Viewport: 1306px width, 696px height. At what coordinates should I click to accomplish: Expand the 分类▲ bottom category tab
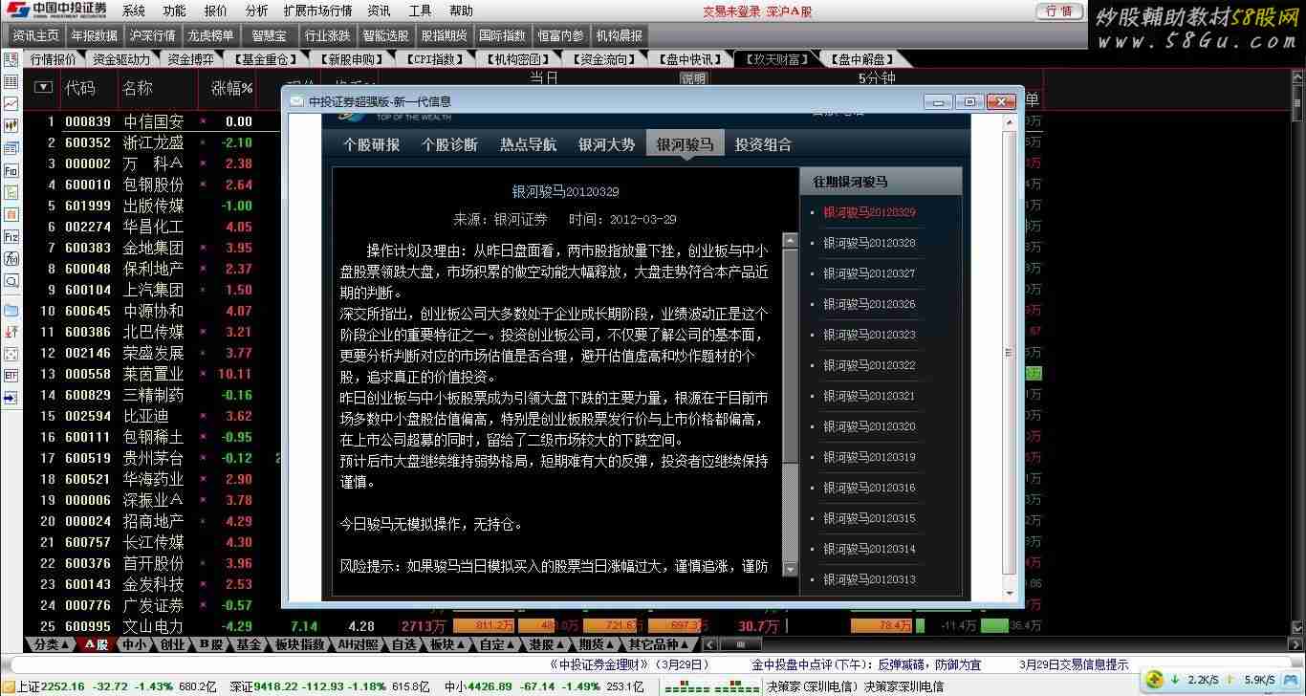[51, 645]
